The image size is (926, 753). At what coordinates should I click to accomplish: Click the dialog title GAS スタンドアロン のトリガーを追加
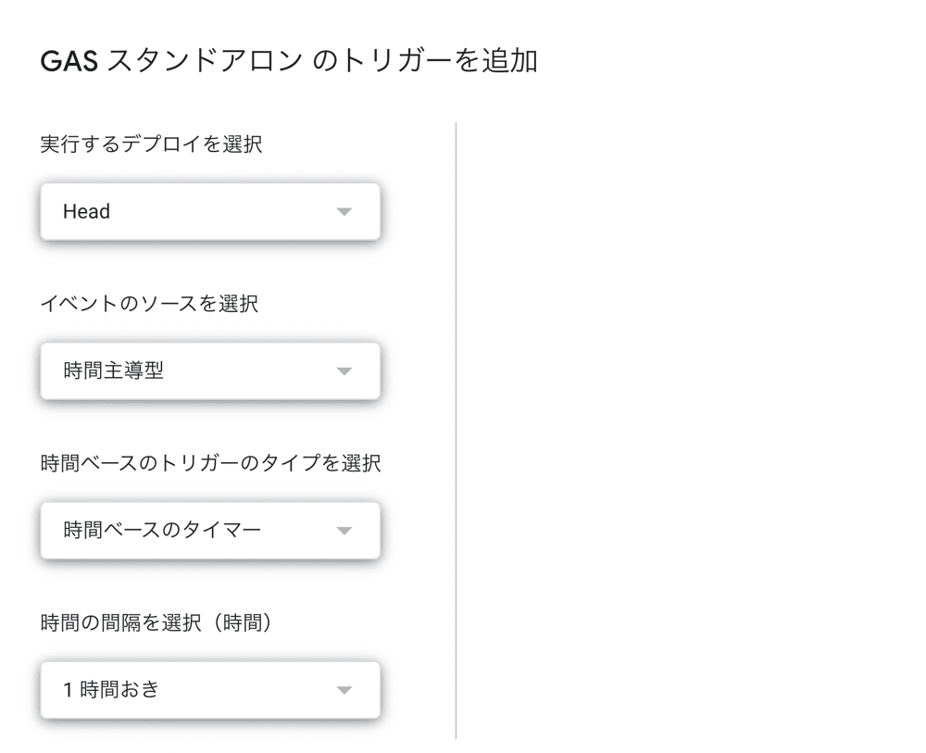pos(289,61)
